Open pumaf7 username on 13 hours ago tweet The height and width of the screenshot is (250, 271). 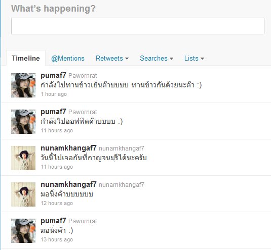point(53,221)
